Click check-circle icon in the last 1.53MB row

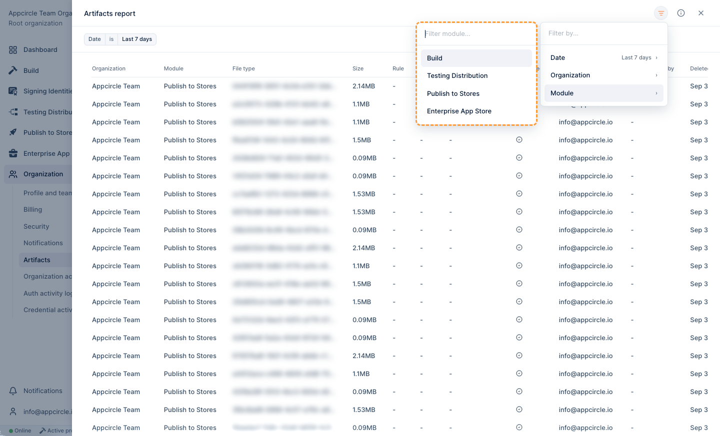(519, 410)
